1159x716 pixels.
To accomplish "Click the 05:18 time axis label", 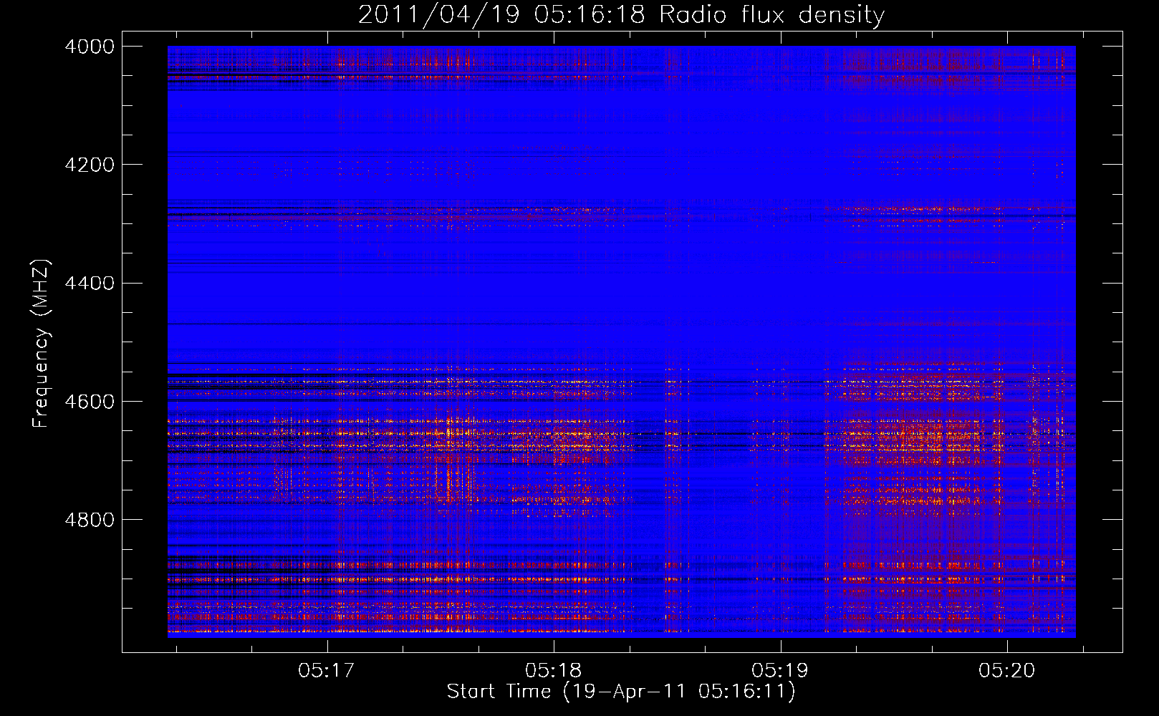I will pos(554,671).
